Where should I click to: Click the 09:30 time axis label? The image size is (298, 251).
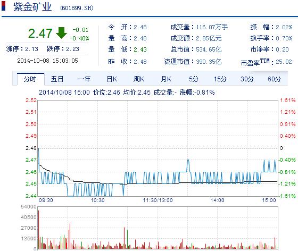point(46,200)
